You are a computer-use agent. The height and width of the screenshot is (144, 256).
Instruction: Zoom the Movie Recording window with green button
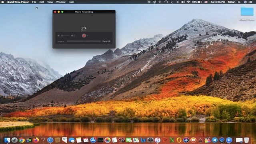point(62,12)
